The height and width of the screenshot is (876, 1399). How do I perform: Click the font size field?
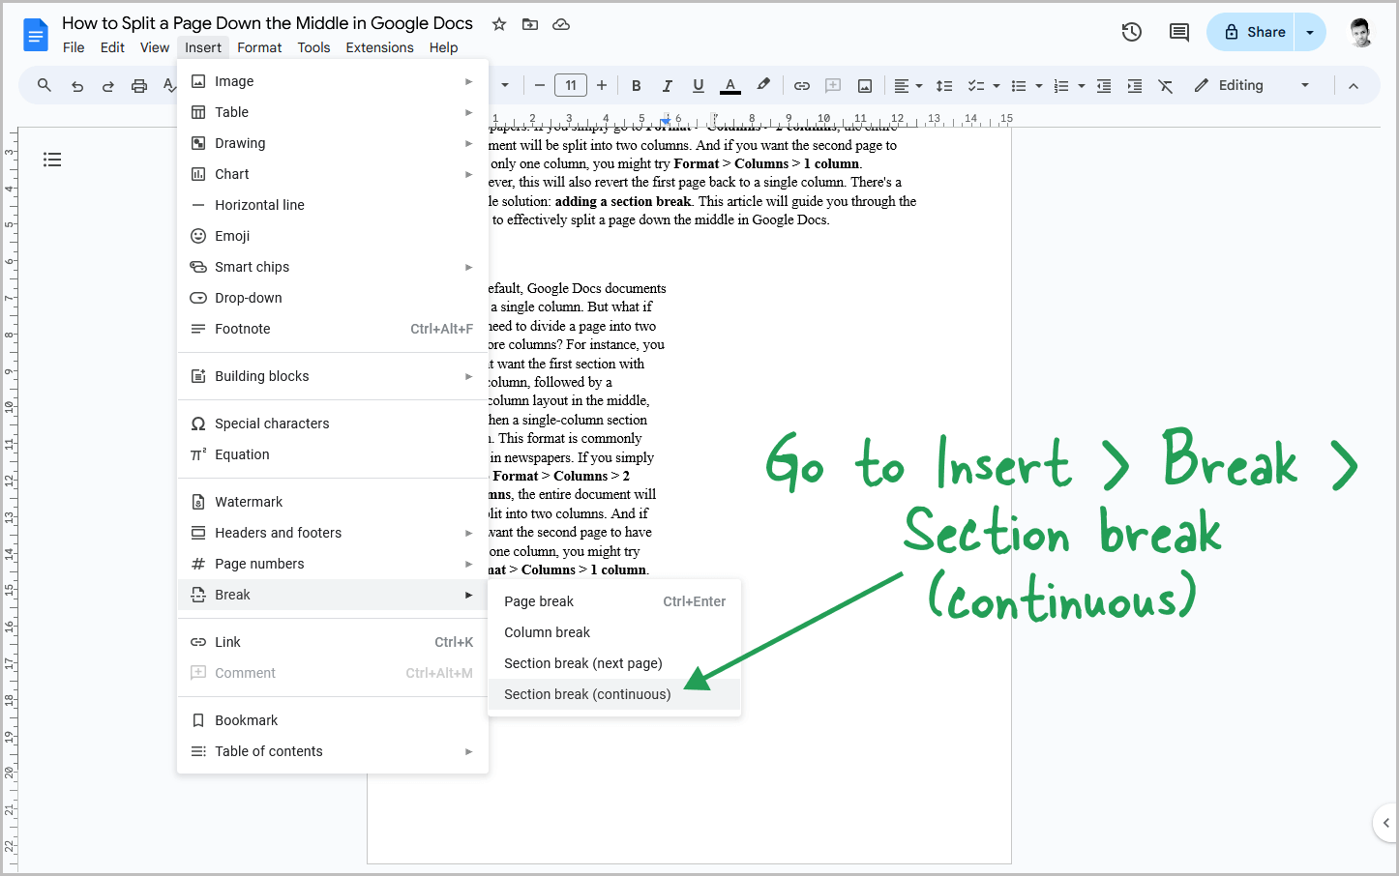[571, 85]
